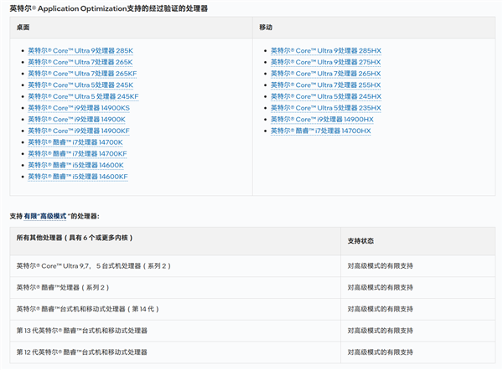Open Core i9 14900KS processor link
This screenshot has height=370, width=503.
point(79,108)
